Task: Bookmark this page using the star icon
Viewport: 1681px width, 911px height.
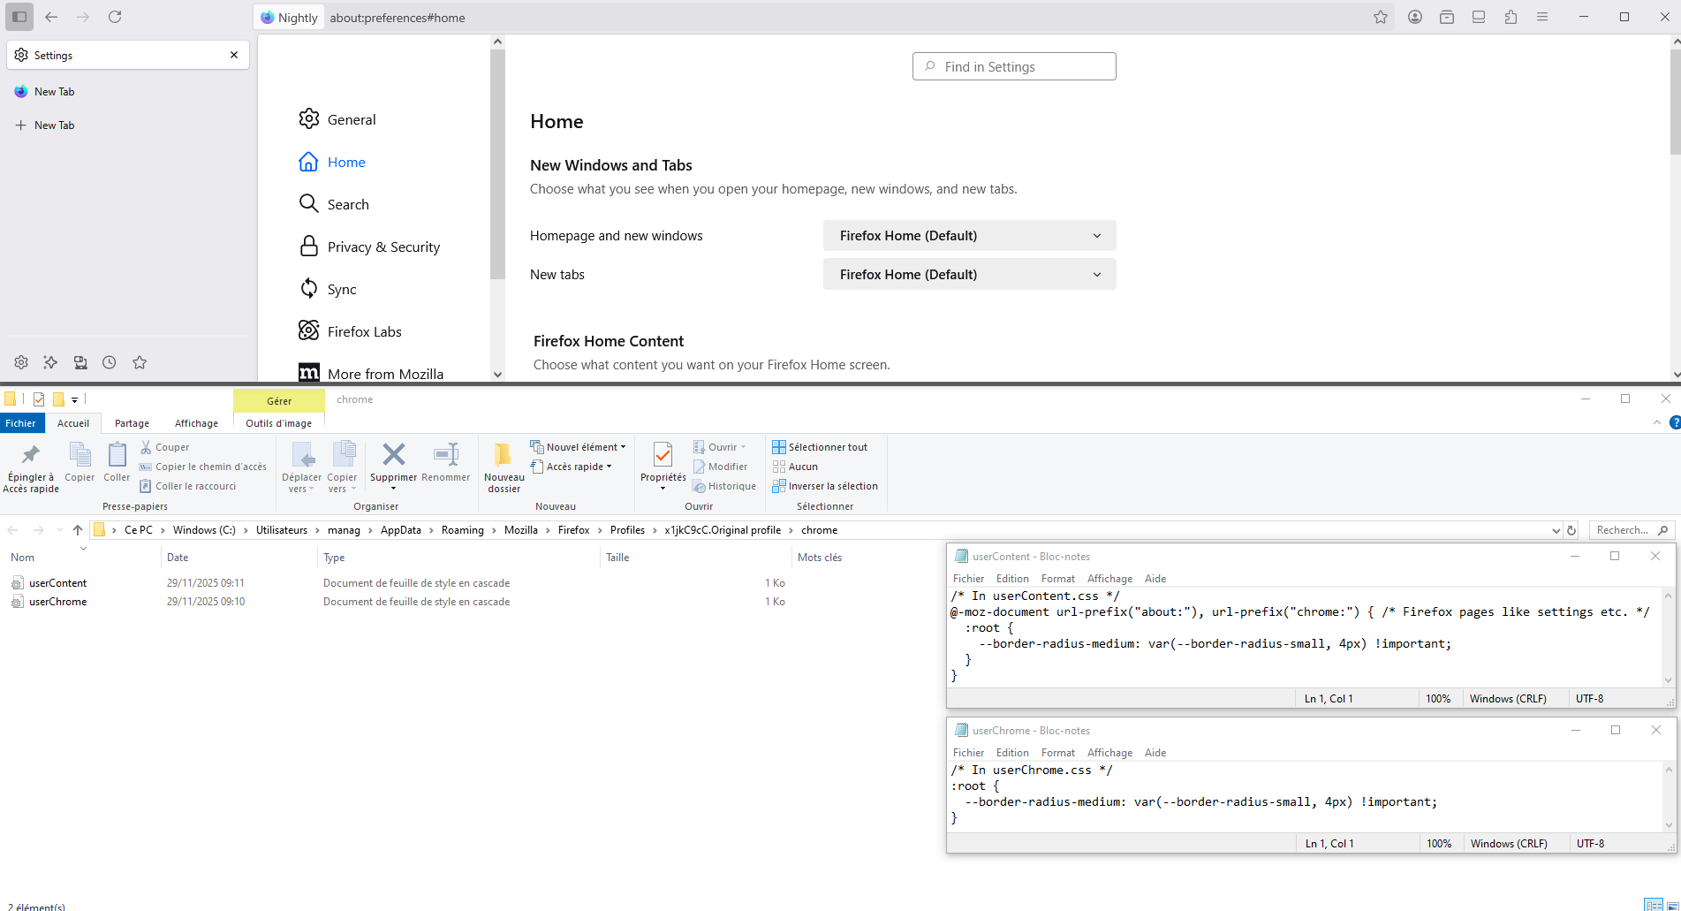Action: [x=1381, y=18]
